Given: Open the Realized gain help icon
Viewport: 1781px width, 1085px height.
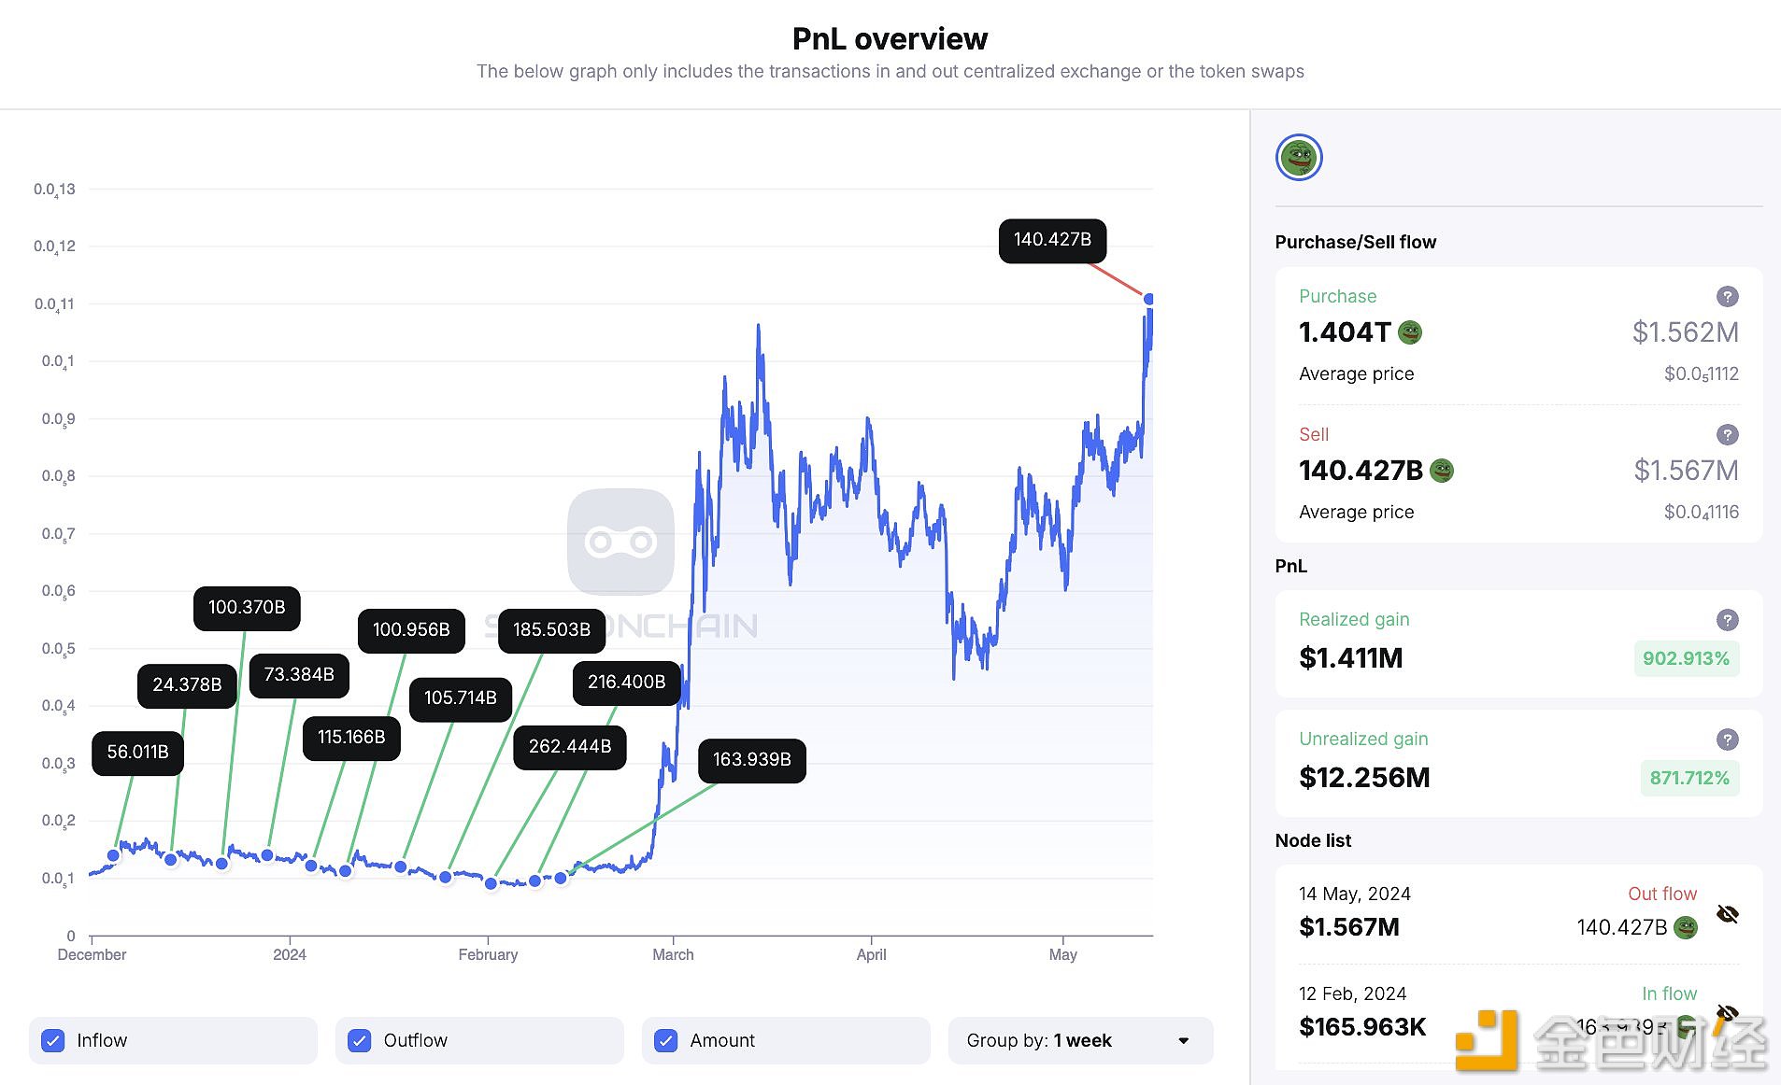Looking at the screenshot, I should [1728, 620].
